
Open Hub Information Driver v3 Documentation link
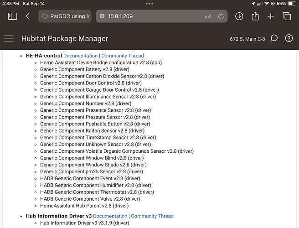pyautogui.click(x=110, y=216)
